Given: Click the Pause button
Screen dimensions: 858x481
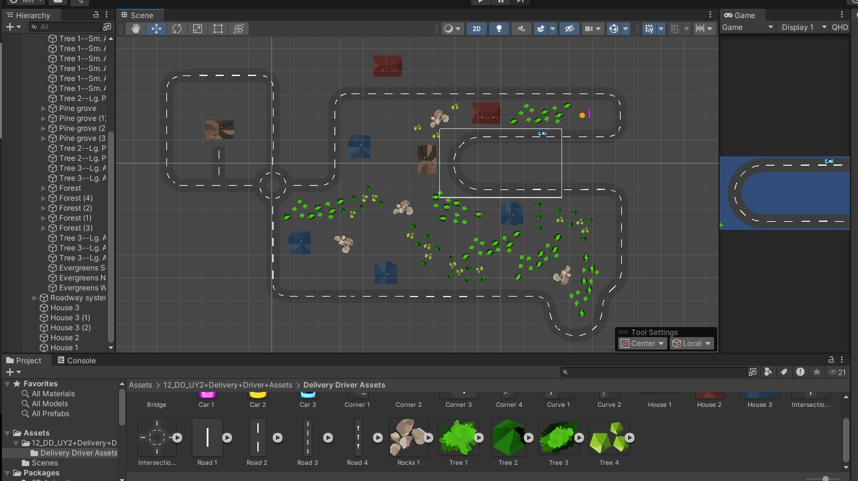Looking at the screenshot, I should 500,2.
